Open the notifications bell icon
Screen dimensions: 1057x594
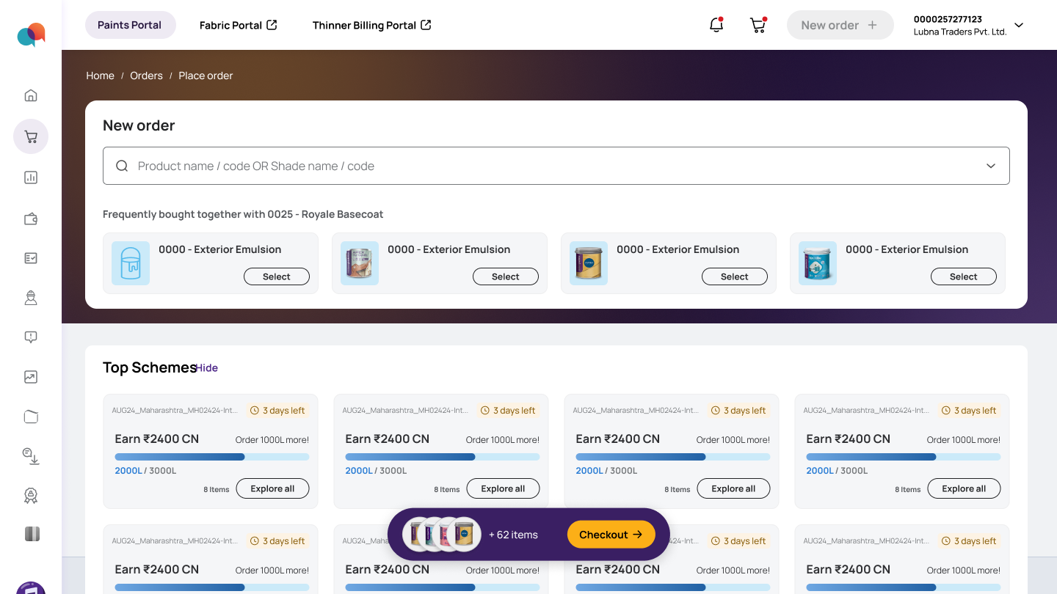coord(716,25)
